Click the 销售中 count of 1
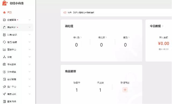 [77, 90]
